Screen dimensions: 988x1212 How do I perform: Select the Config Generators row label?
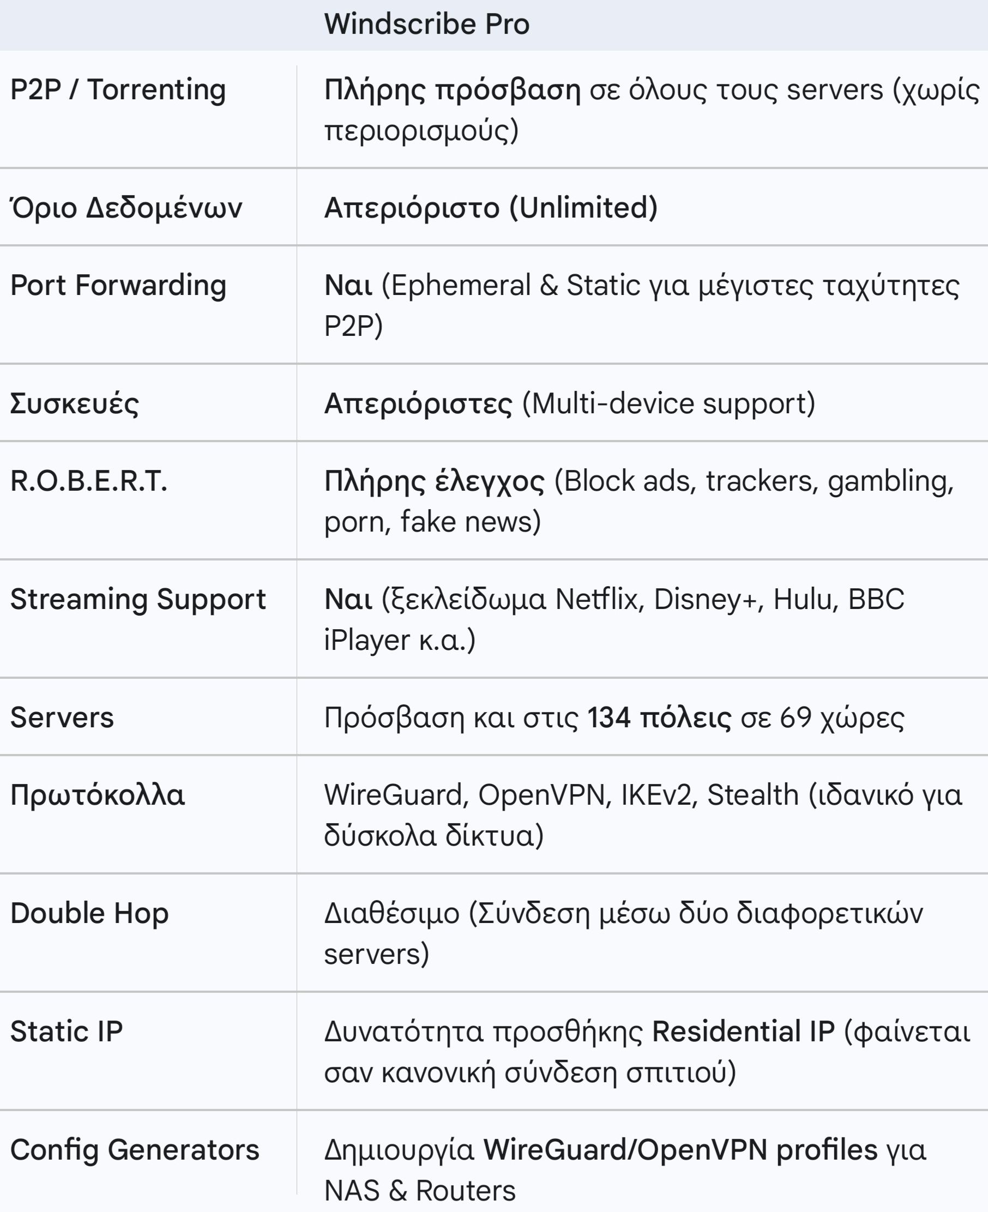click(135, 1149)
